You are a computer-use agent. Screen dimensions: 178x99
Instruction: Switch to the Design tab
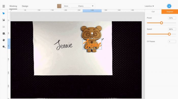pyautogui.click(x=25, y=6)
